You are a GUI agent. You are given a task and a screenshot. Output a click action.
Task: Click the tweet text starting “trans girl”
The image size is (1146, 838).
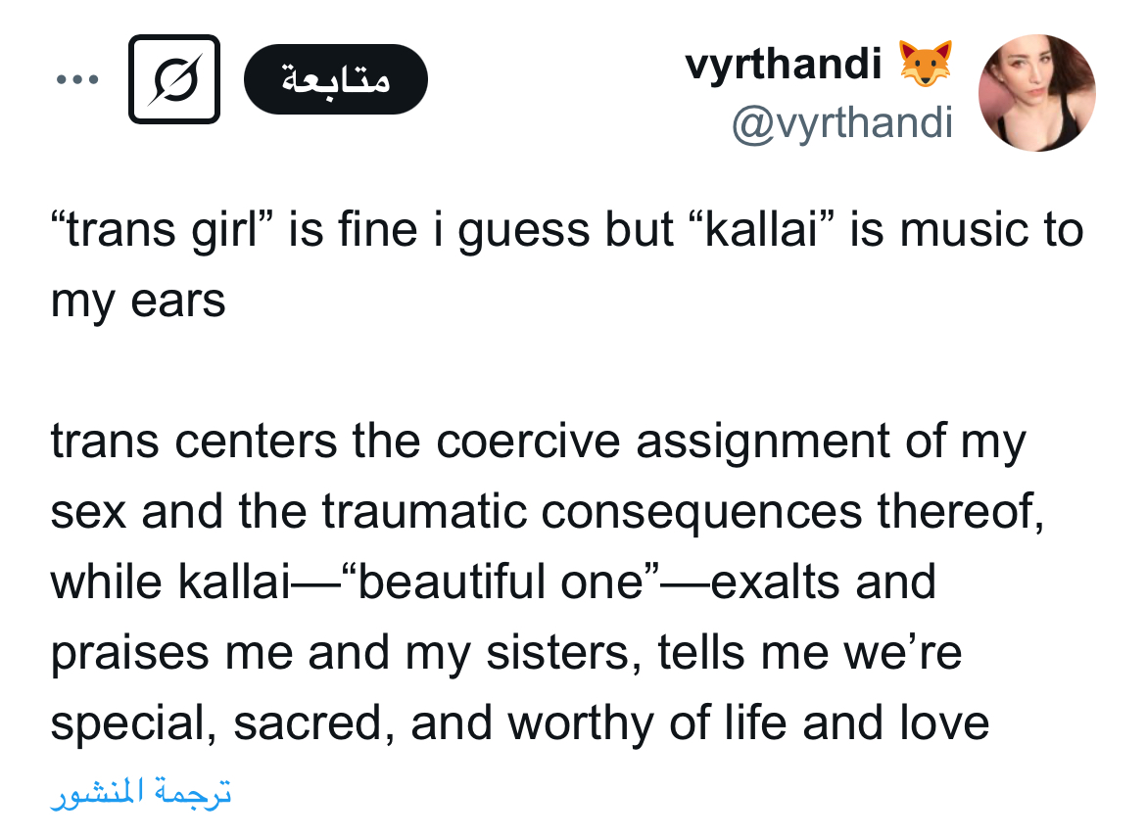tap(566, 264)
